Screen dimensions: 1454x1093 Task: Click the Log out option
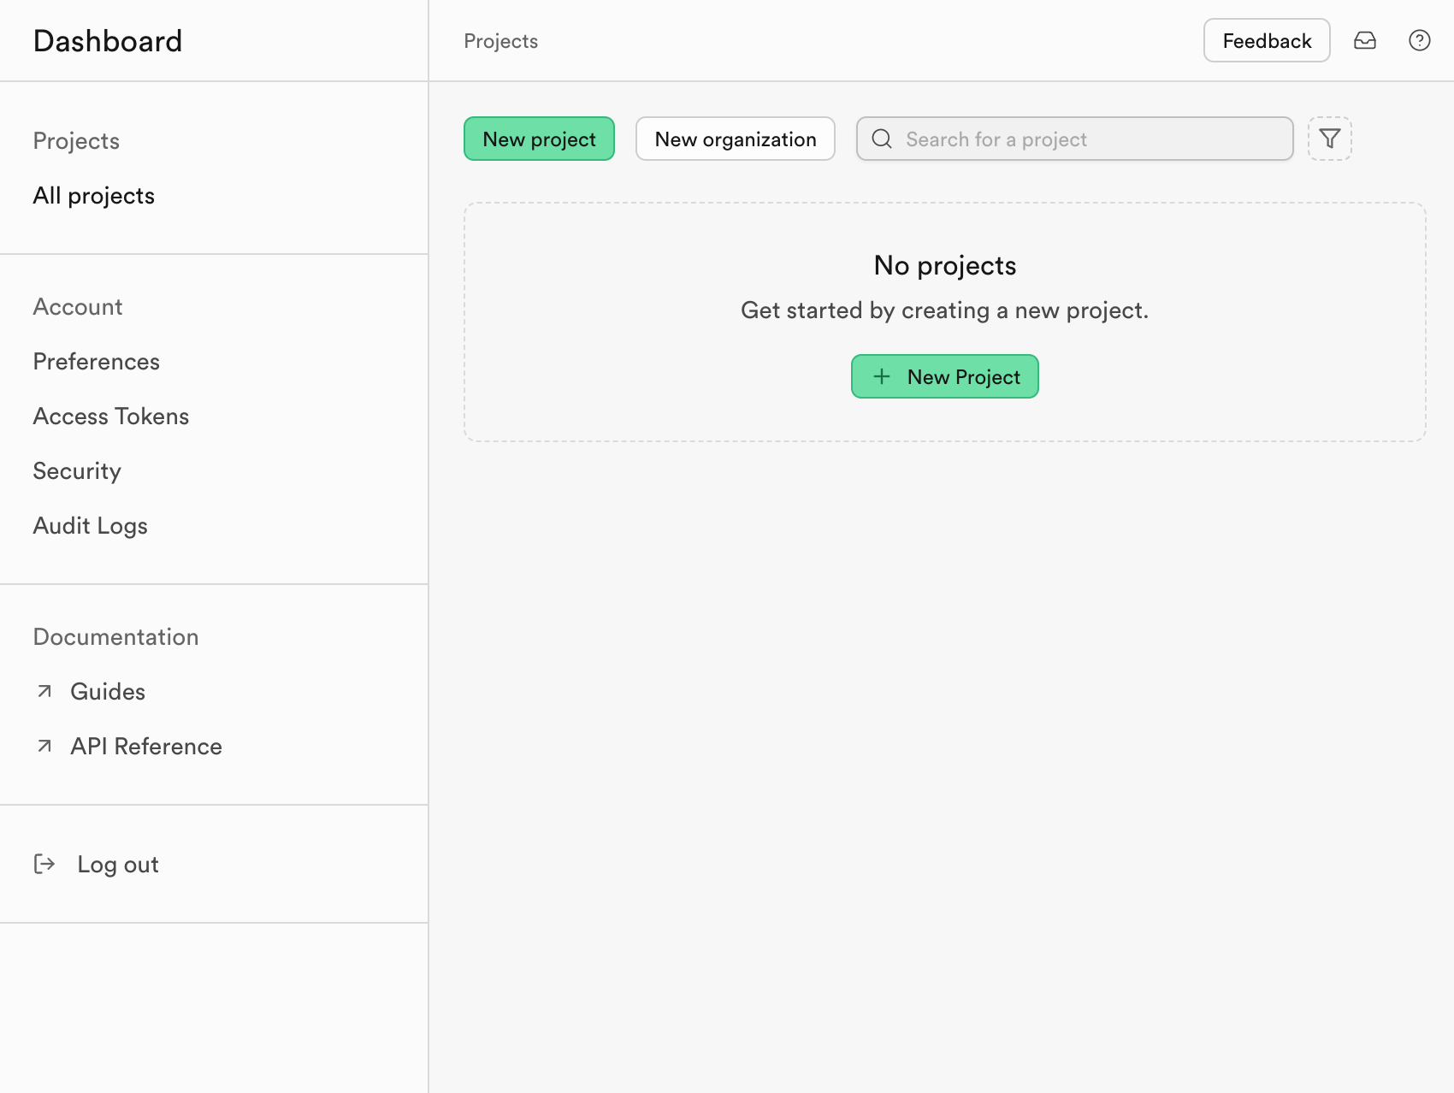tap(118, 864)
